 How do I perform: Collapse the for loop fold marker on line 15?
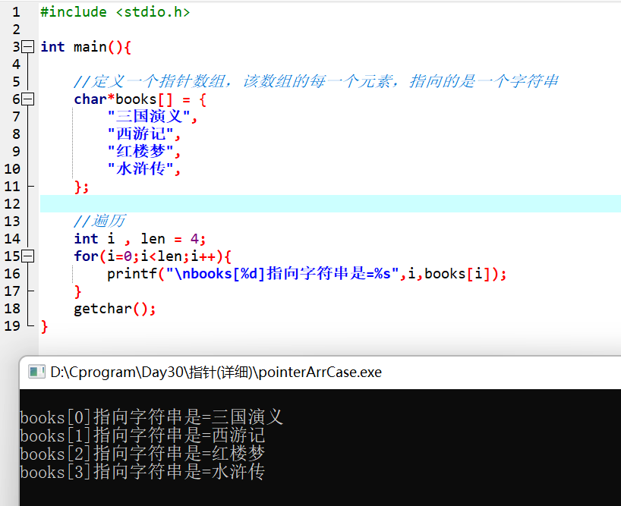click(27, 256)
